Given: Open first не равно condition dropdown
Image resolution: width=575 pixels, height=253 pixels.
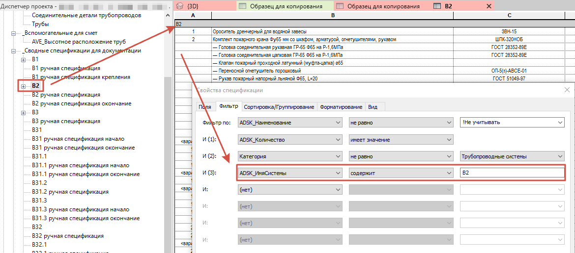Looking at the screenshot, I should (401, 123).
